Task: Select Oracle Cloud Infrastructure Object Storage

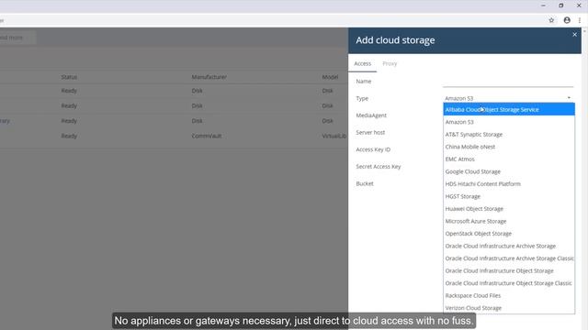Action: [x=509, y=270]
